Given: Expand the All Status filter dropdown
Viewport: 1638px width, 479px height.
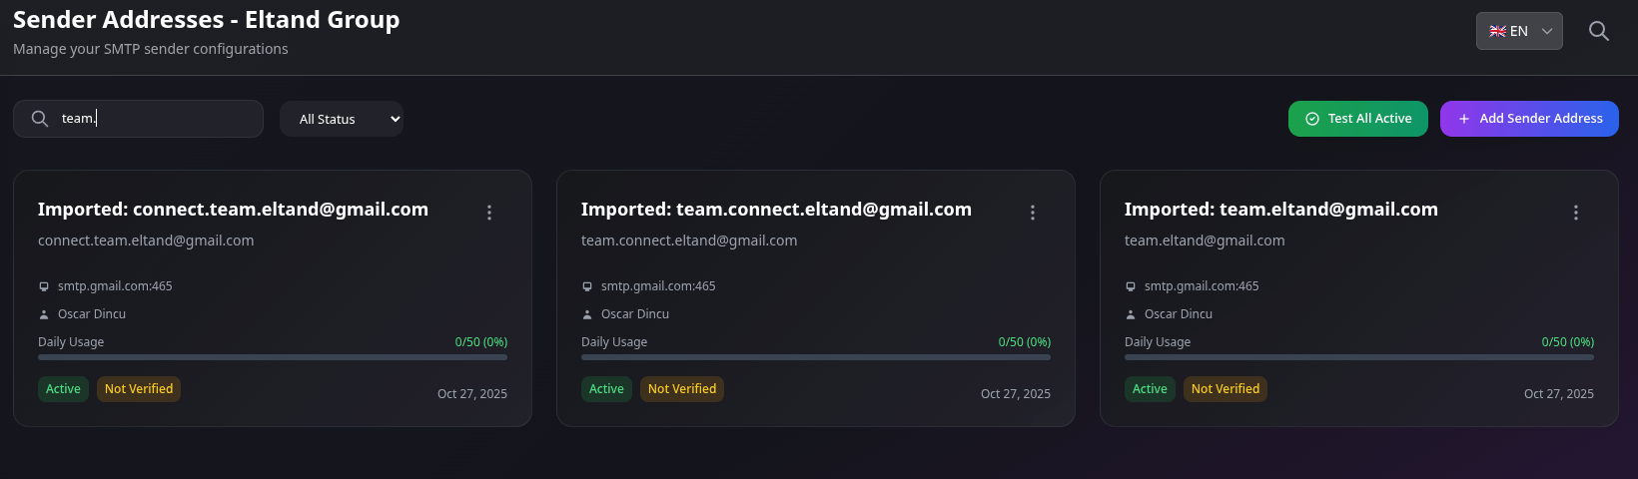Looking at the screenshot, I should coord(342,119).
